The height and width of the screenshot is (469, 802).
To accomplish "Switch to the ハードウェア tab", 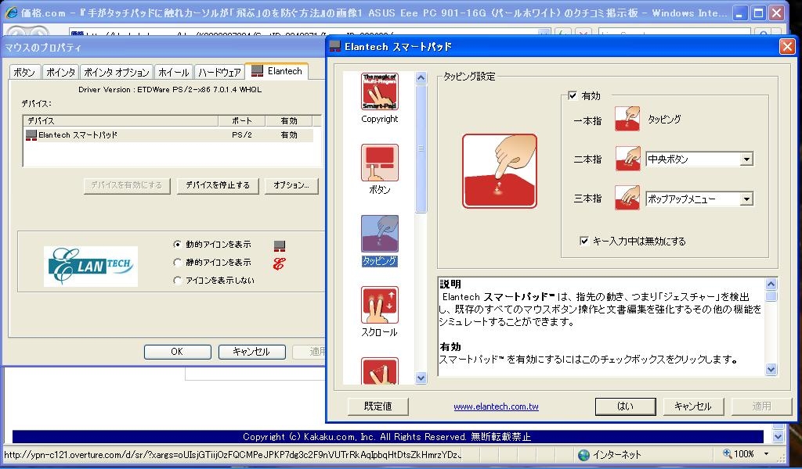I will pyautogui.click(x=219, y=72).
